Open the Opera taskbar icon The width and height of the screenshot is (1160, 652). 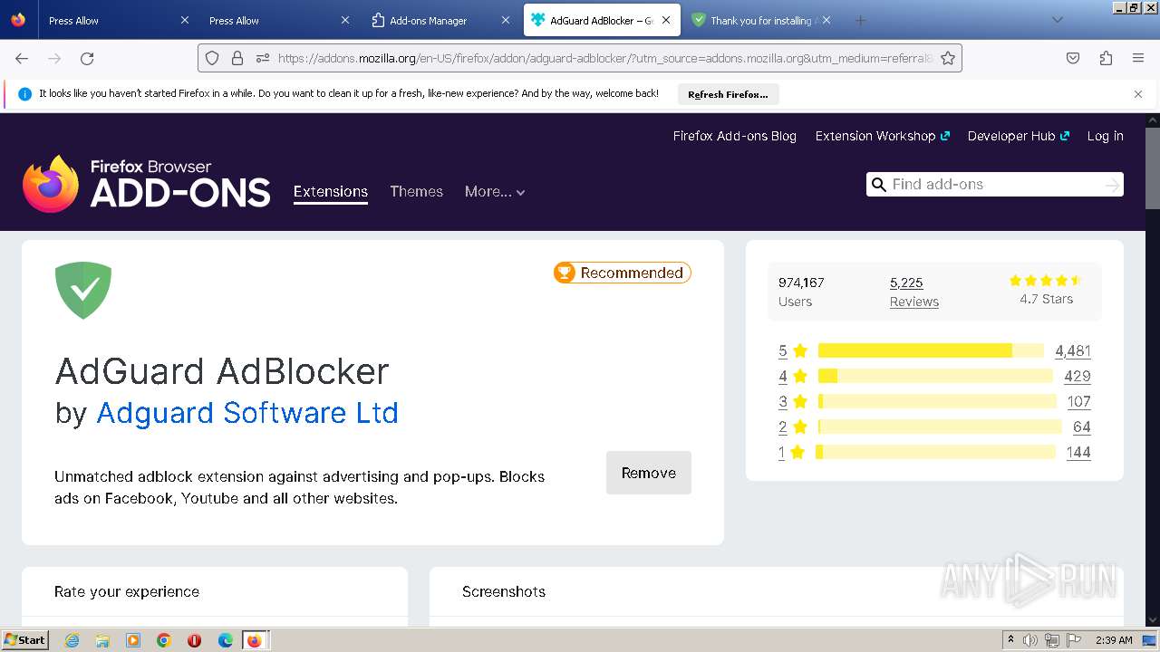click(194, 640)
